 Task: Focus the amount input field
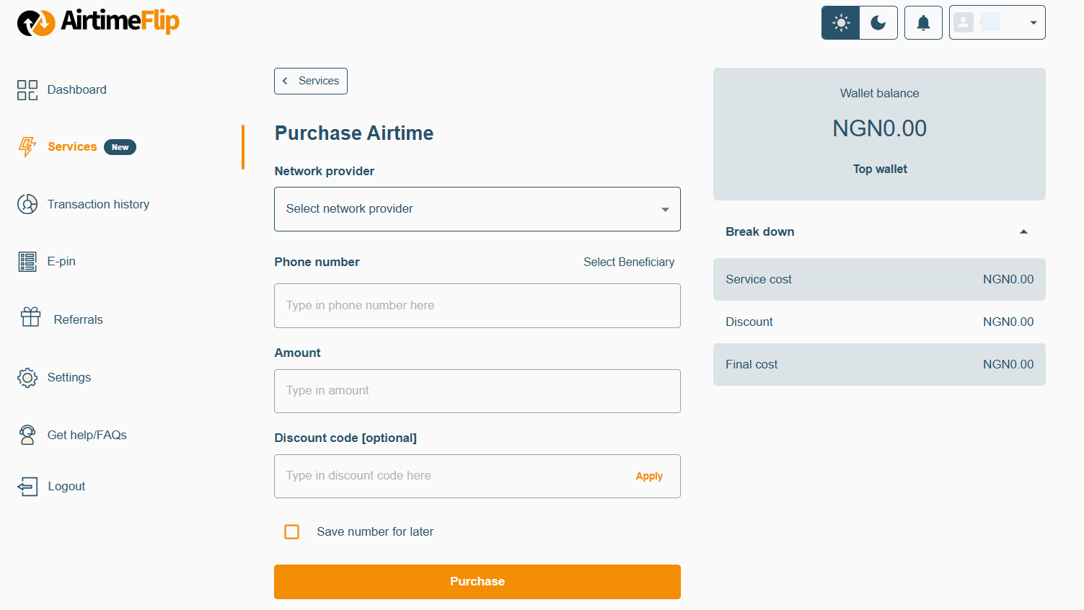tap(477, 391)
